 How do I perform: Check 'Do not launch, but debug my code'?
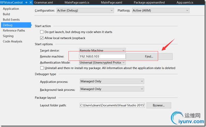point(42,32)
